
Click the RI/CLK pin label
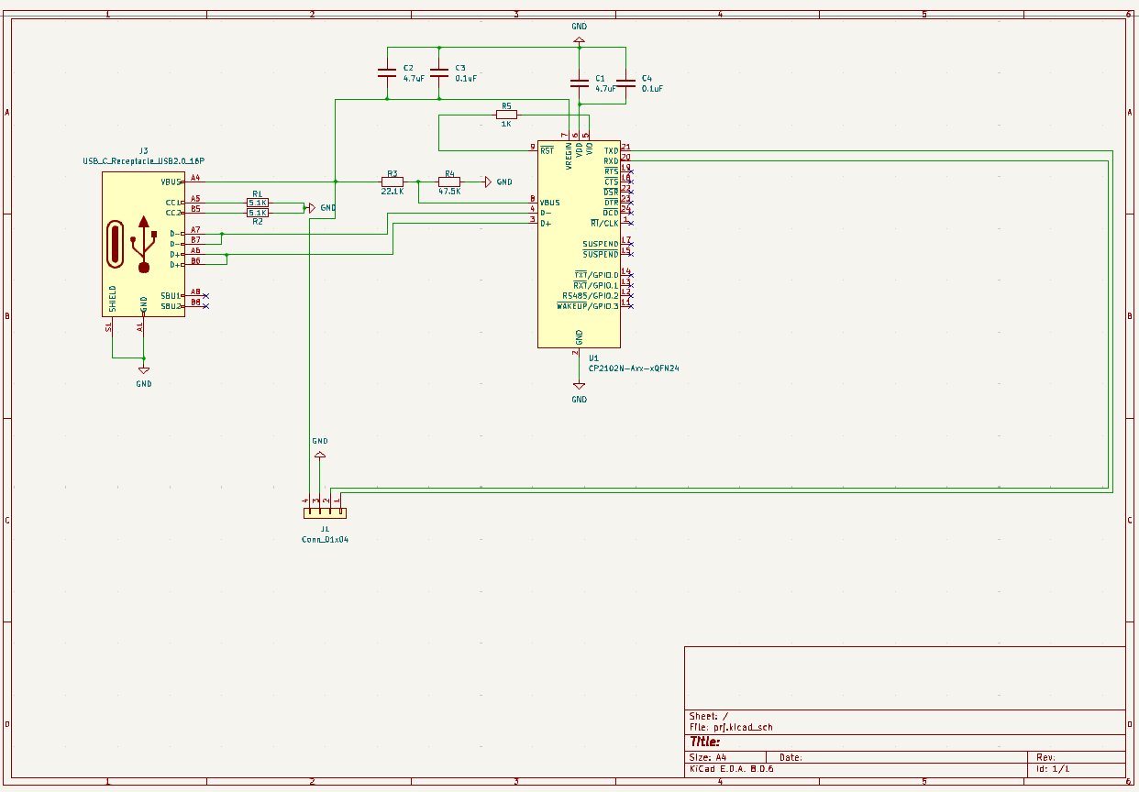coord(604,223)
